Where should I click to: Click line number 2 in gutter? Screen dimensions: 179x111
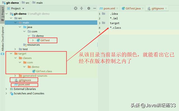pos(100,18)
